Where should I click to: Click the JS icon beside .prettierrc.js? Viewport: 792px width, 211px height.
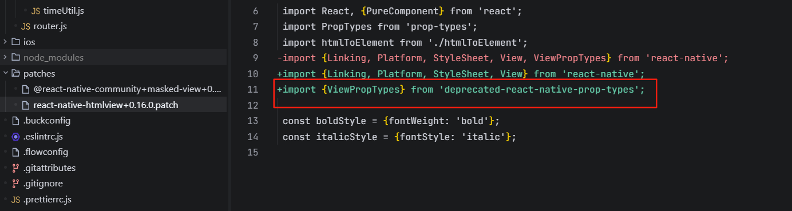tap(15, 200)
